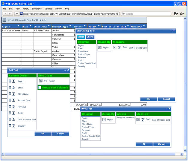Click the column visibility icon for Product Type in Grid Tool

pyautogui.click(x=10, y=100)
